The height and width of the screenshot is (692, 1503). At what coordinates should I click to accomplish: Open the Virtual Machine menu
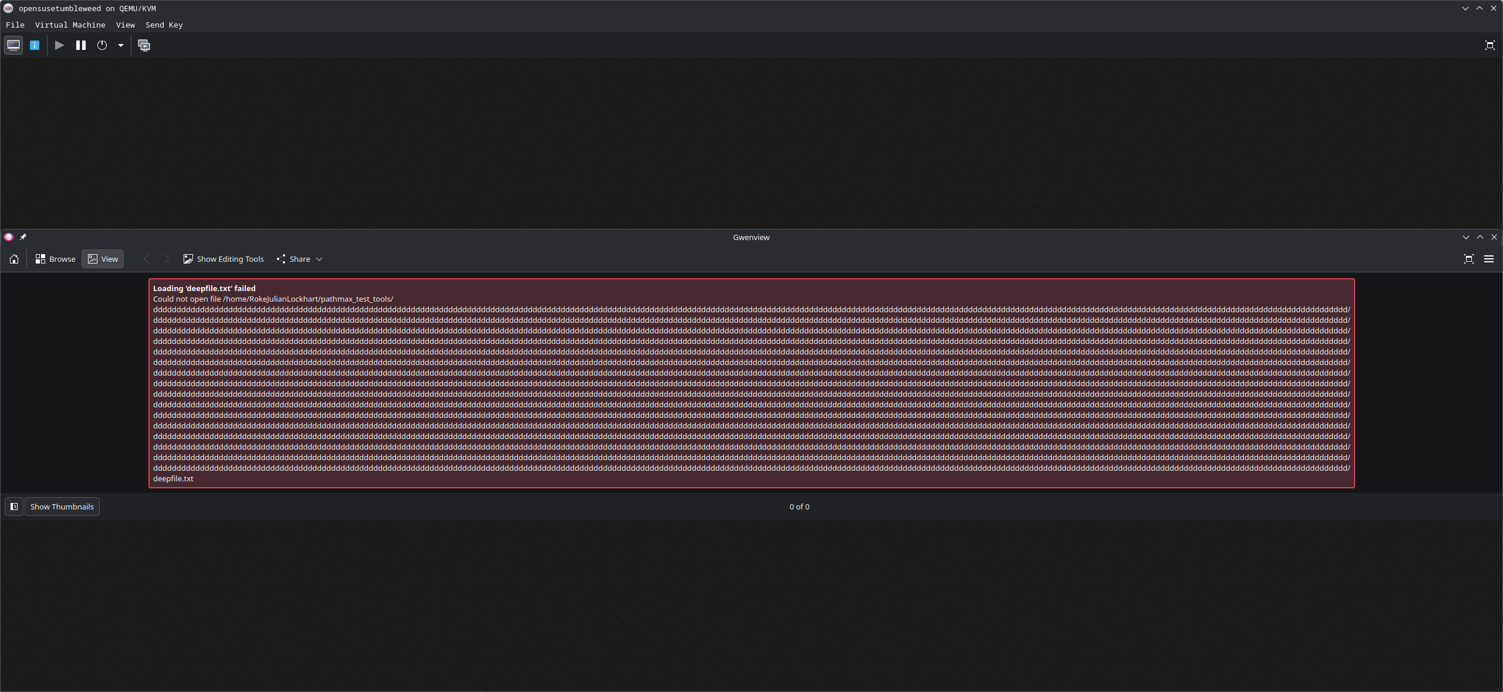coord(70,25)
